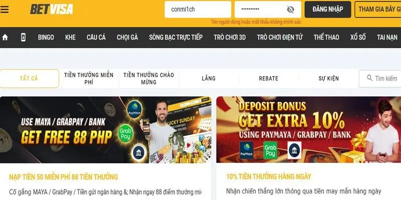Open the THỂ THAO menu item
Screen dimensions: 401x200
coord(326,37)
